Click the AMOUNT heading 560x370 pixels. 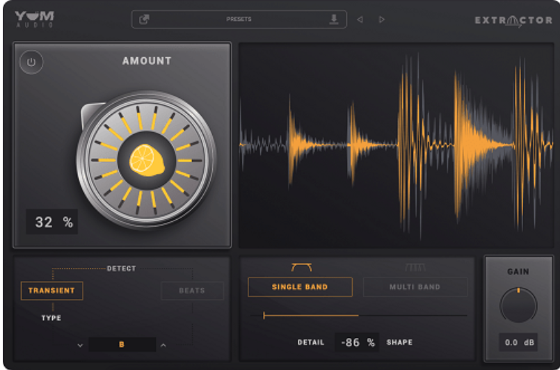pos(147,61)
